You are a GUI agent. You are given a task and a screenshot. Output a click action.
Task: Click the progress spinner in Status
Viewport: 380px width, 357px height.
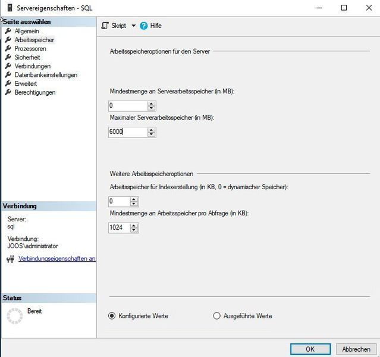coord(14,316)
